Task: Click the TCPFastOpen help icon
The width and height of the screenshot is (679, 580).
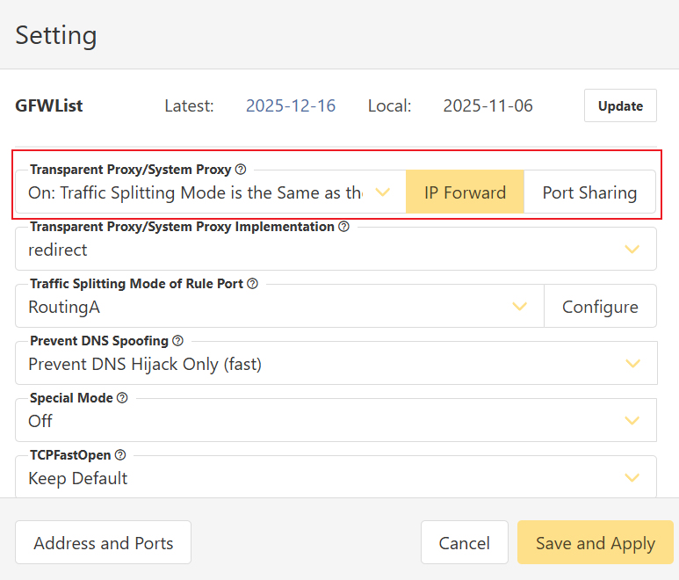Action: (120, 455)
